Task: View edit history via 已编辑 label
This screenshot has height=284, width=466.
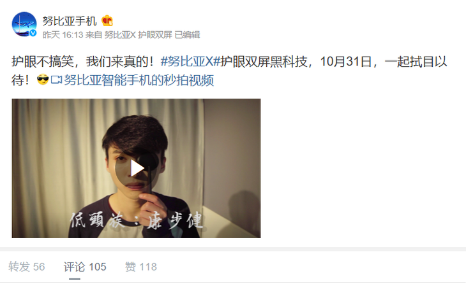Action: pos(188,35)
